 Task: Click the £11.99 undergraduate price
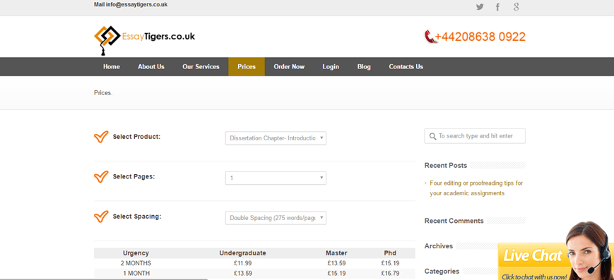[243, 263]
